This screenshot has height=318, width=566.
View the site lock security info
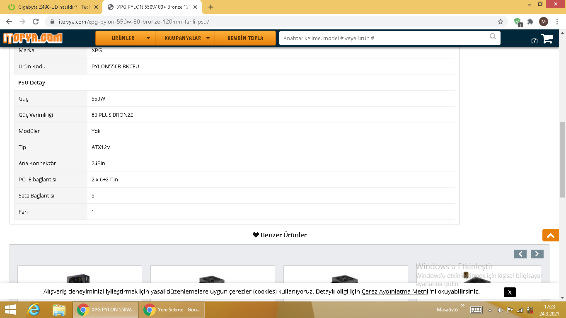point(53,22)
